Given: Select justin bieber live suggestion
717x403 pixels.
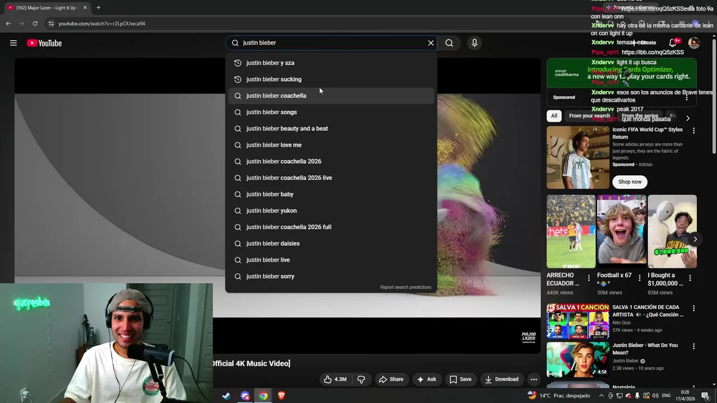Looking at the screenshot, I should pyautogui.click(x=331, y=260).
